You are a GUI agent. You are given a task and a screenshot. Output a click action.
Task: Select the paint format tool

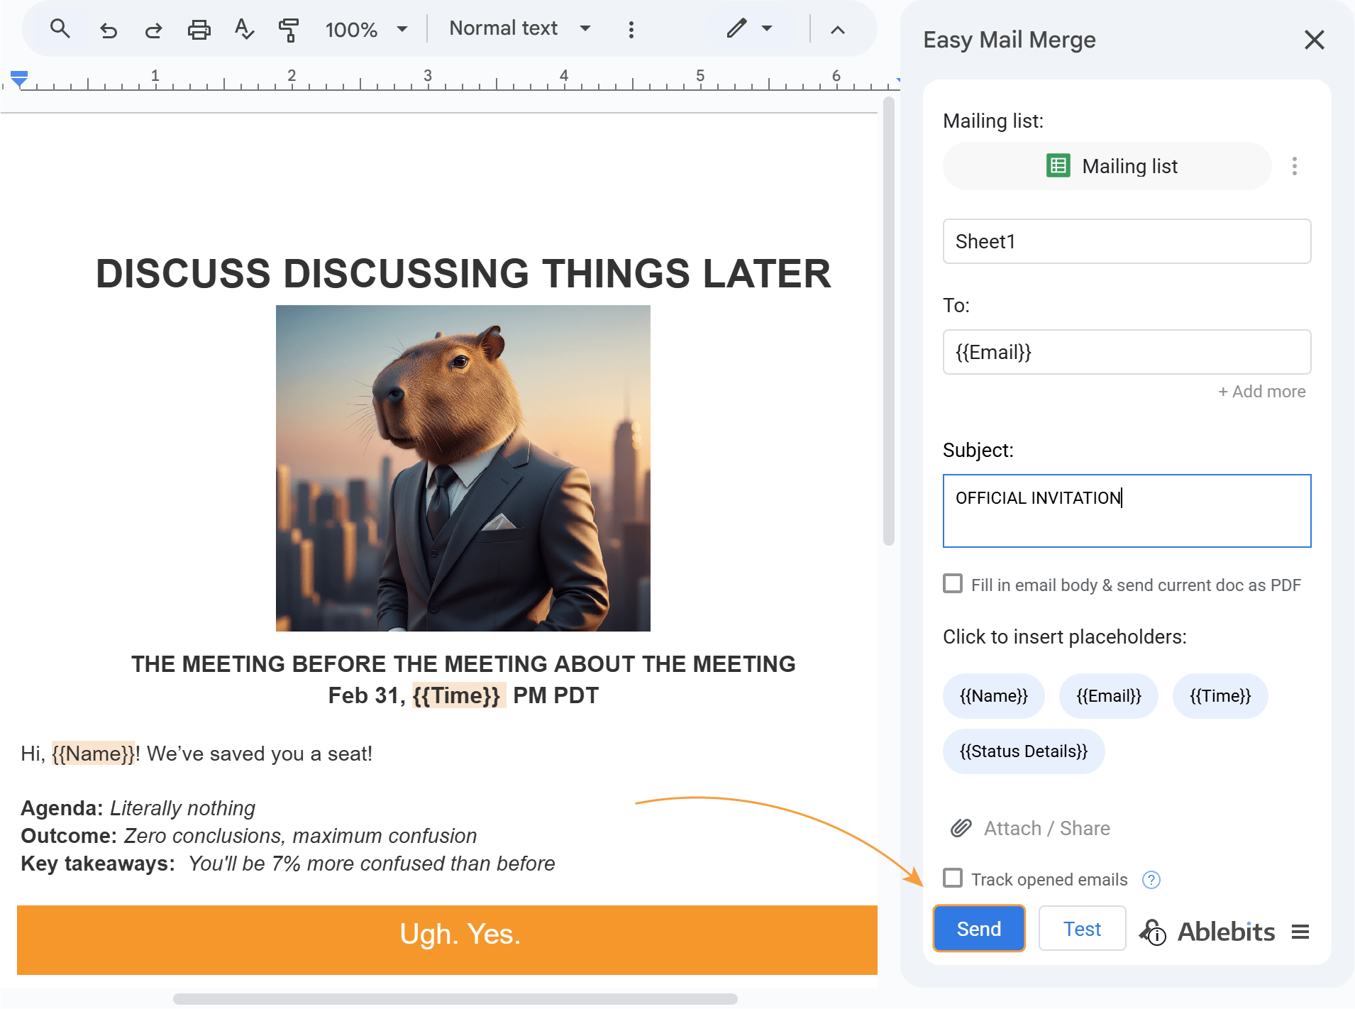pos(289,30)
